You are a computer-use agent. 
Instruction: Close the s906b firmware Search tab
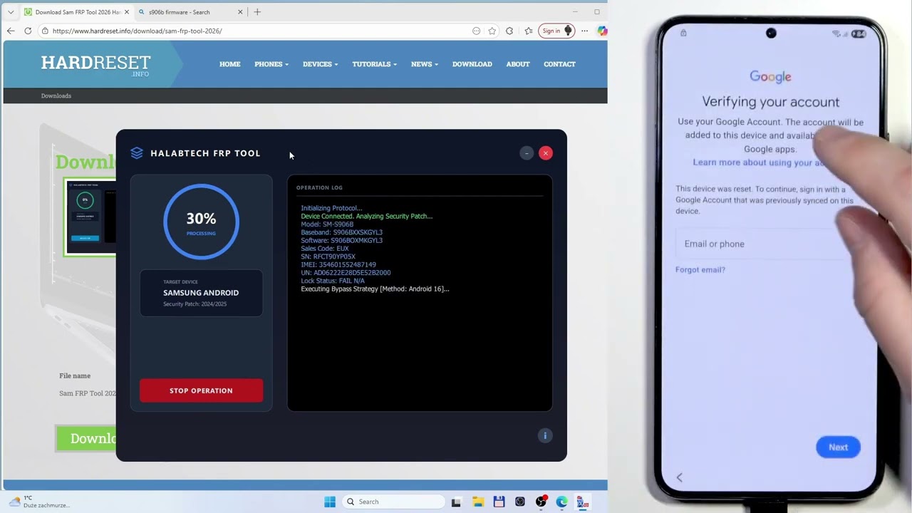(x=240, y=12)
